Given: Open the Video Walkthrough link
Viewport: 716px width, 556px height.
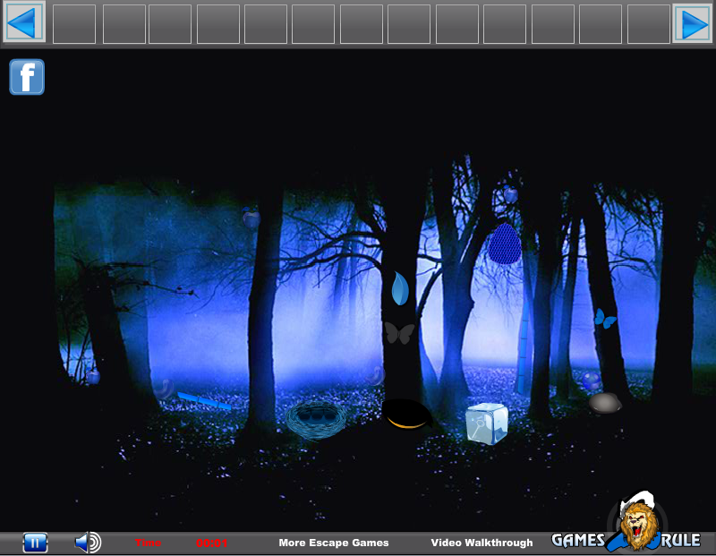Looking at the screenshot, I should (482, 543).
